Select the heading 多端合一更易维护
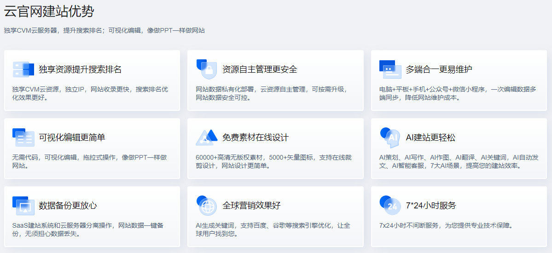Image resolution: width=552 pixels, height=253 pixels. point(439,69)
